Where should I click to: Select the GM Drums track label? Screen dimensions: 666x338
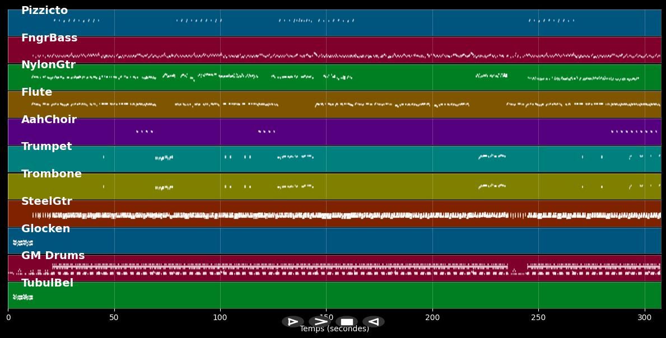click(53, 256)
